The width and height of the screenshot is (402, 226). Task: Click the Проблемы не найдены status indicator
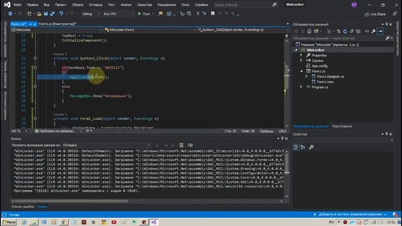tap(55, 131)
